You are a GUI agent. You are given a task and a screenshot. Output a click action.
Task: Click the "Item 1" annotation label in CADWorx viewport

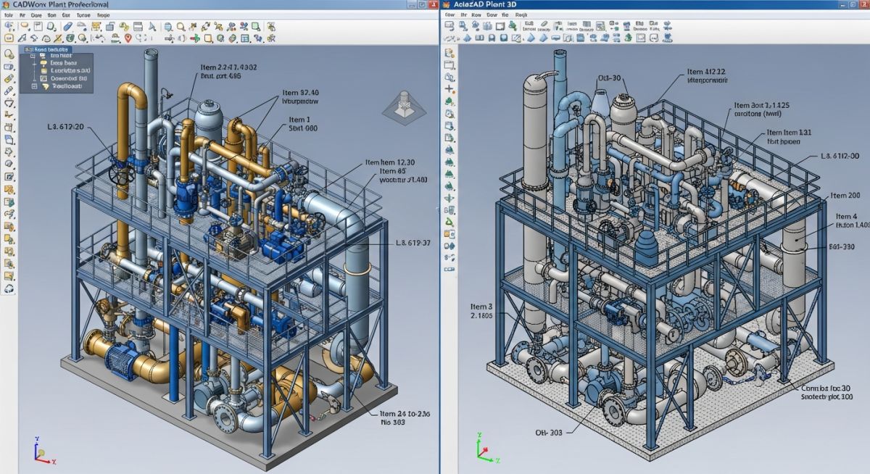tap(299, 120)
